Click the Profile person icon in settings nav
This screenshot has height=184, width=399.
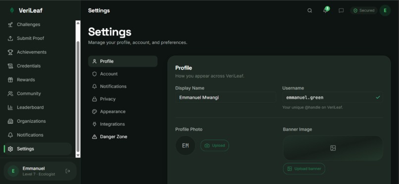95,61
